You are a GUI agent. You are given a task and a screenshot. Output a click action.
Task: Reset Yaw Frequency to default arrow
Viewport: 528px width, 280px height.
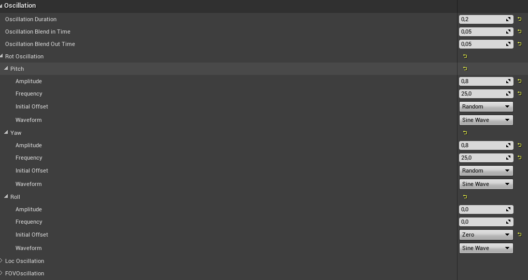(x=520, y=158)
